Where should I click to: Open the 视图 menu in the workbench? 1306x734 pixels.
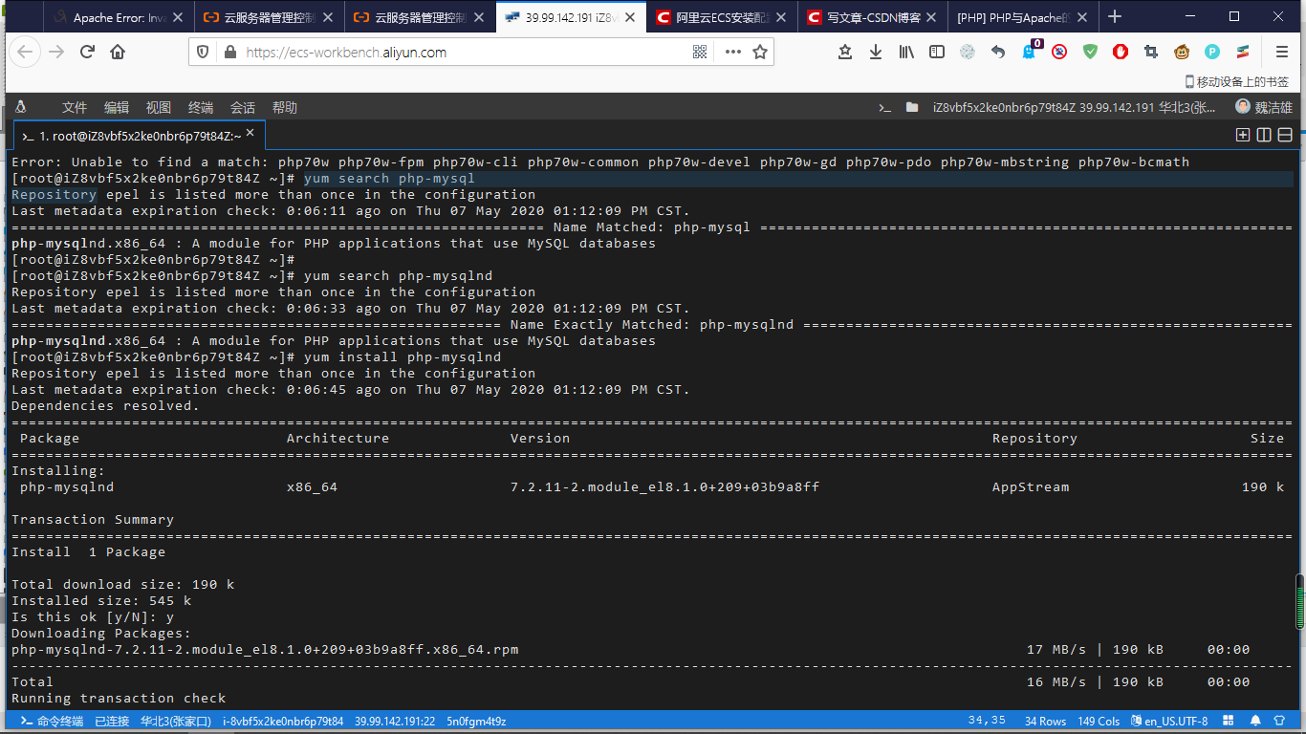click(x=159, y=107)
